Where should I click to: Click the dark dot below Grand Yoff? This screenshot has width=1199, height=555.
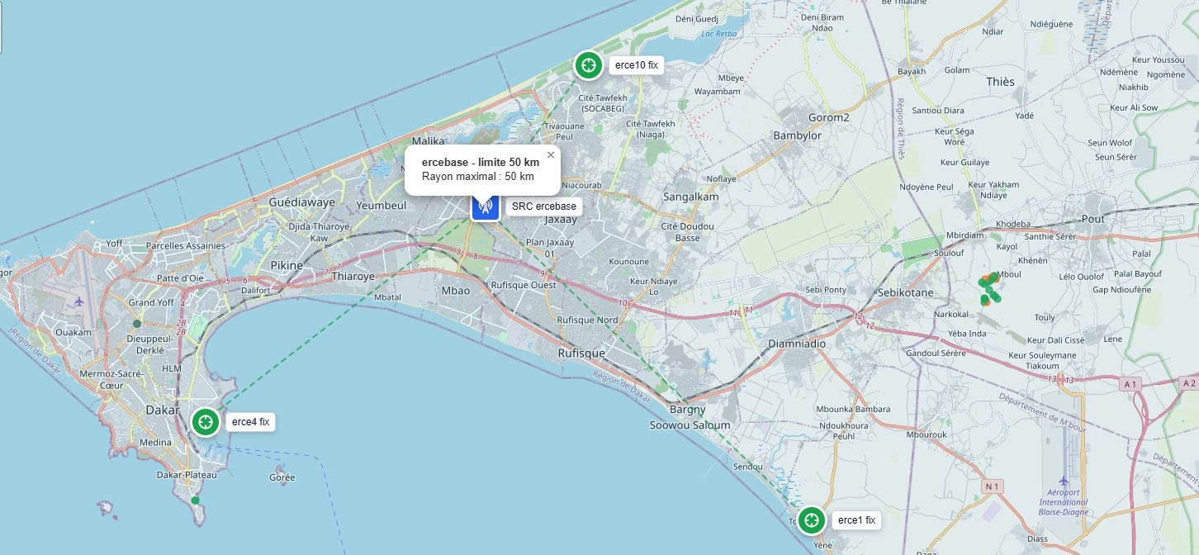pyautogui.click(x=137, y=323)
